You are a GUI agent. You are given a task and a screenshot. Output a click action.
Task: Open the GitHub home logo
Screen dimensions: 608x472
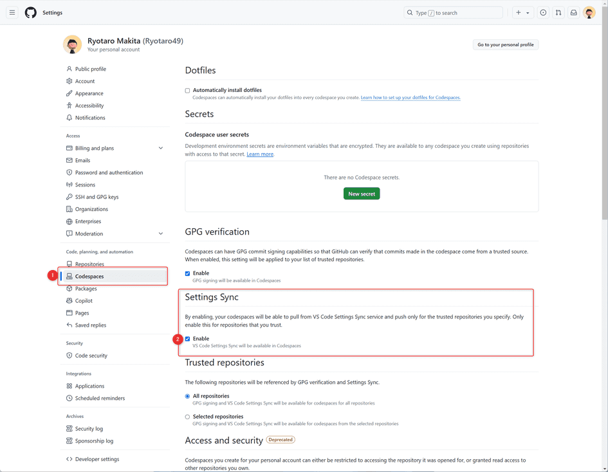pyautogui.click(x=30, y=12)
